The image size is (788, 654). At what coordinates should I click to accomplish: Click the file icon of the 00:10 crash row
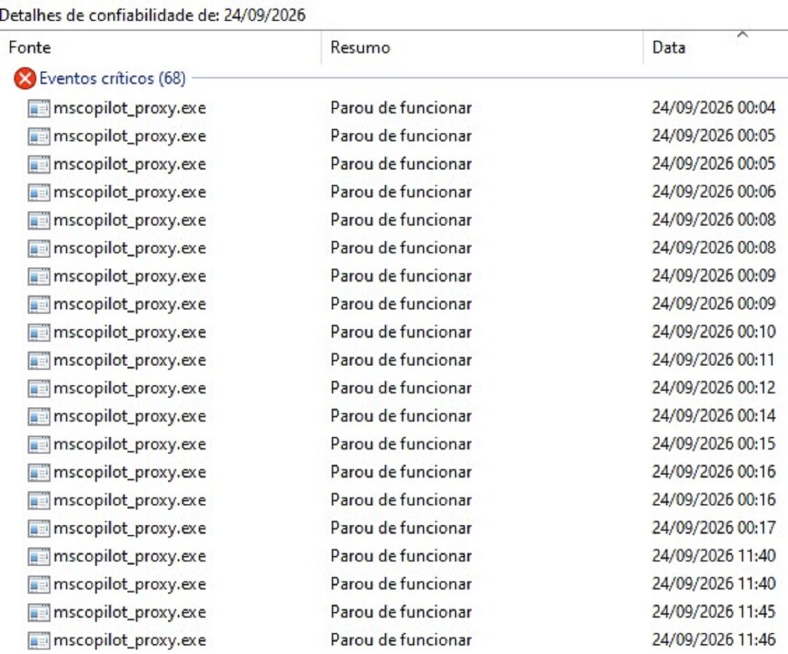39,332
